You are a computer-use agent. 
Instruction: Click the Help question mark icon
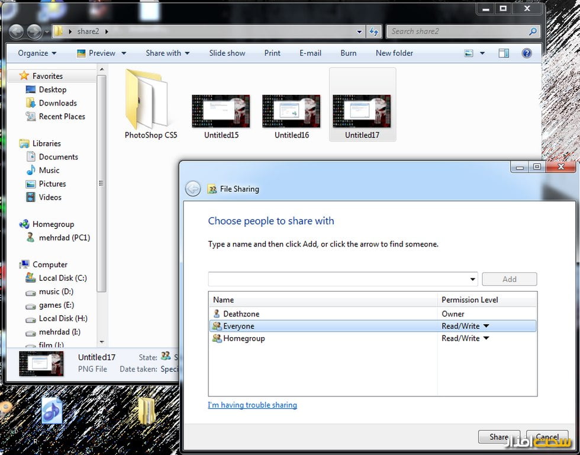[526, 53]
